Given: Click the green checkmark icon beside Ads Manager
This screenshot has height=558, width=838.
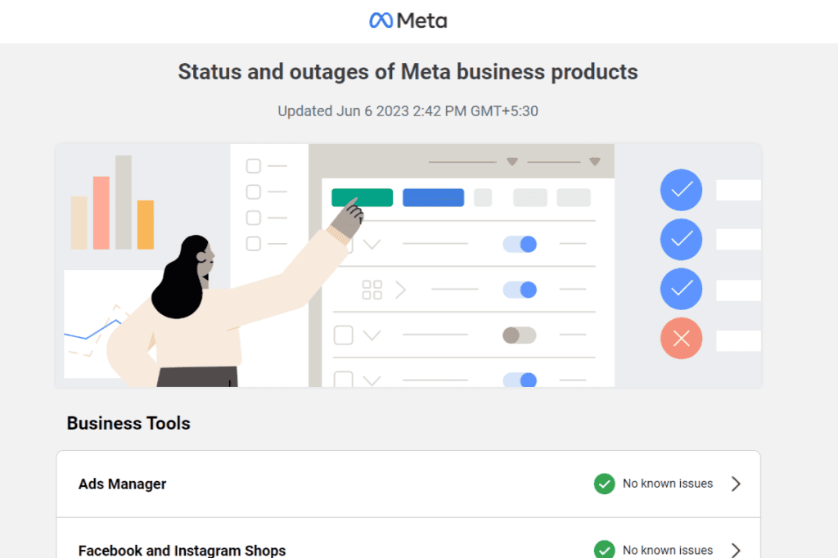Looking at the screenshot, I should 604,484.
